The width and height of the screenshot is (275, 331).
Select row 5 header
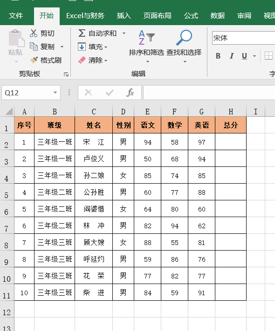[x=7, y=192]
